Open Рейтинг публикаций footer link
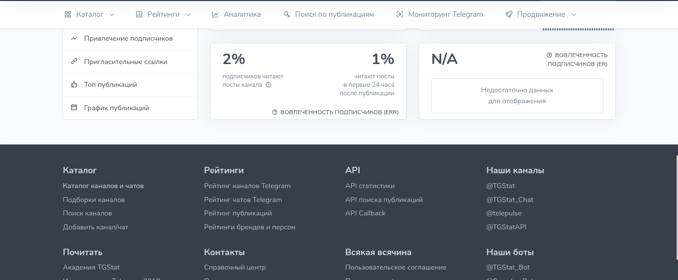 coord(238,213)
